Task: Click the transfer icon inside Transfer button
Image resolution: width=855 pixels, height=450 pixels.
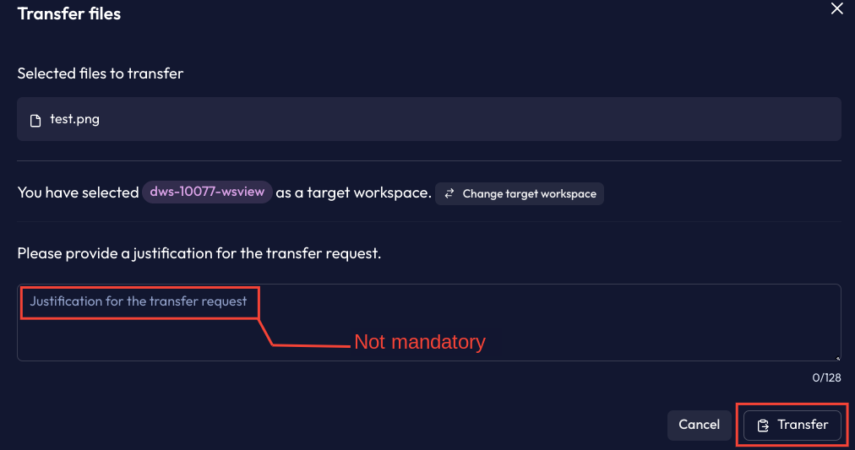Action: 763,426
